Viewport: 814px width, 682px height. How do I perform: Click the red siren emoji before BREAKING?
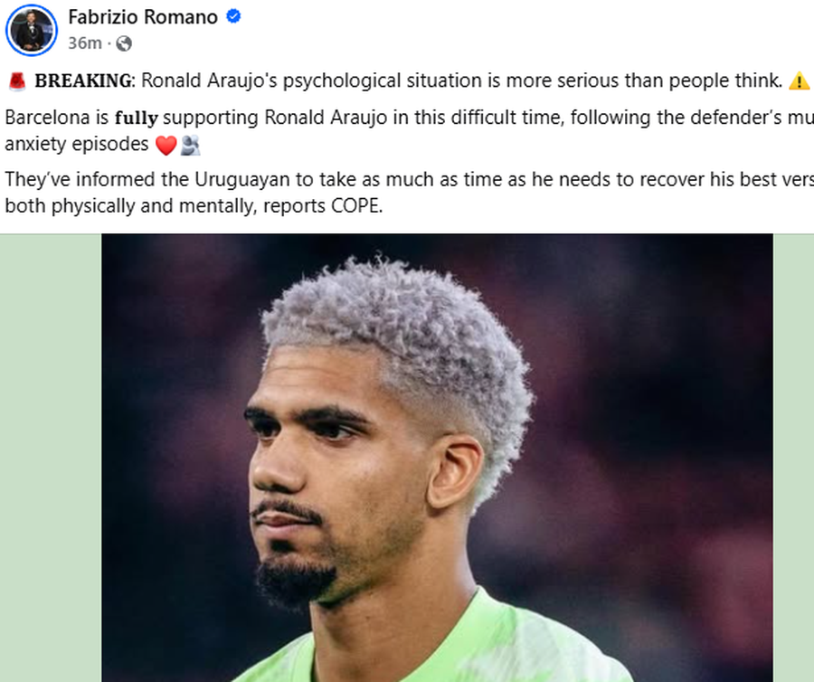[x=17, y=81]
